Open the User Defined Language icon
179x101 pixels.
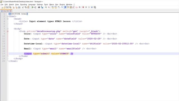tap(68, 7)
